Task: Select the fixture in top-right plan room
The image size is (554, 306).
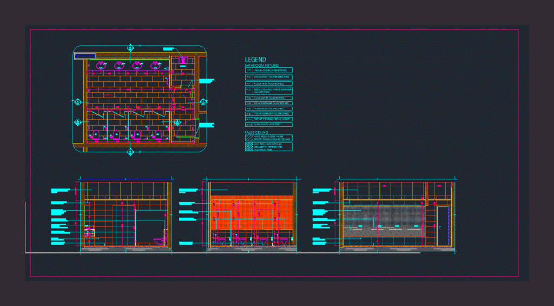Action: pos(183,60)
